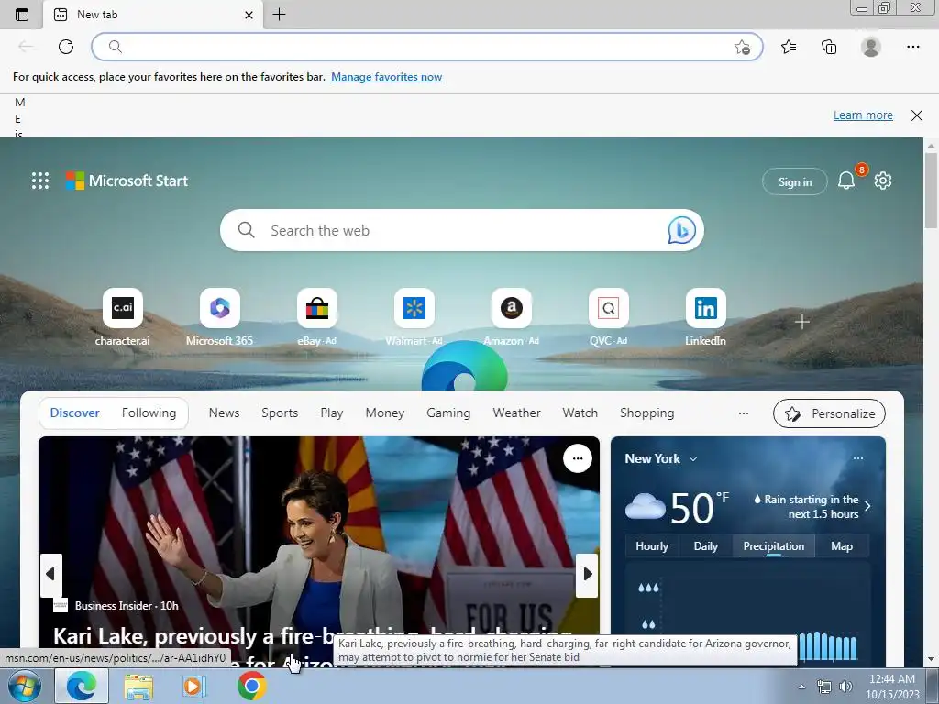Image resolution: width=939 pixels, height=704 pixels.
Task: Open the Shopping category
Action: 647,413
